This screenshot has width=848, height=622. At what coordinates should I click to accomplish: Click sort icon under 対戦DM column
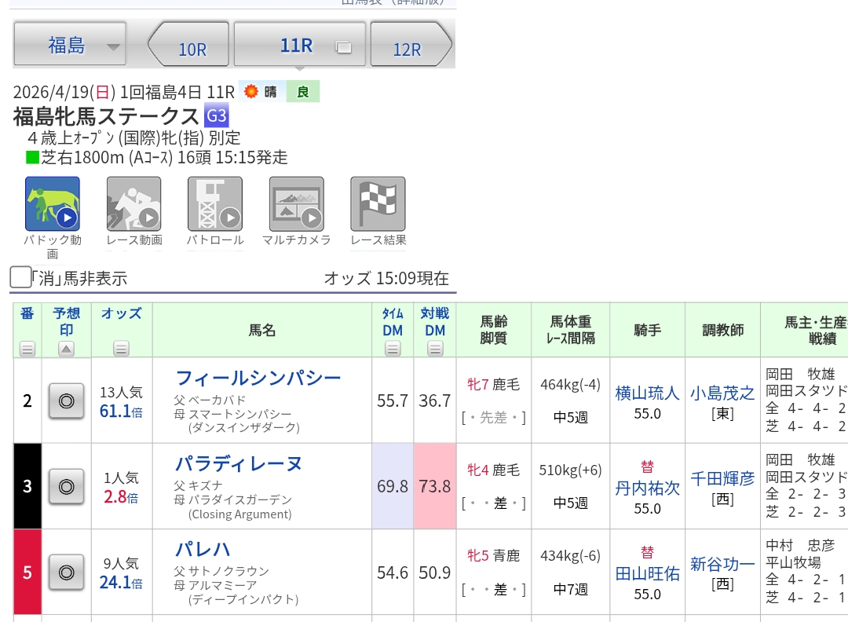coord(435,349)
